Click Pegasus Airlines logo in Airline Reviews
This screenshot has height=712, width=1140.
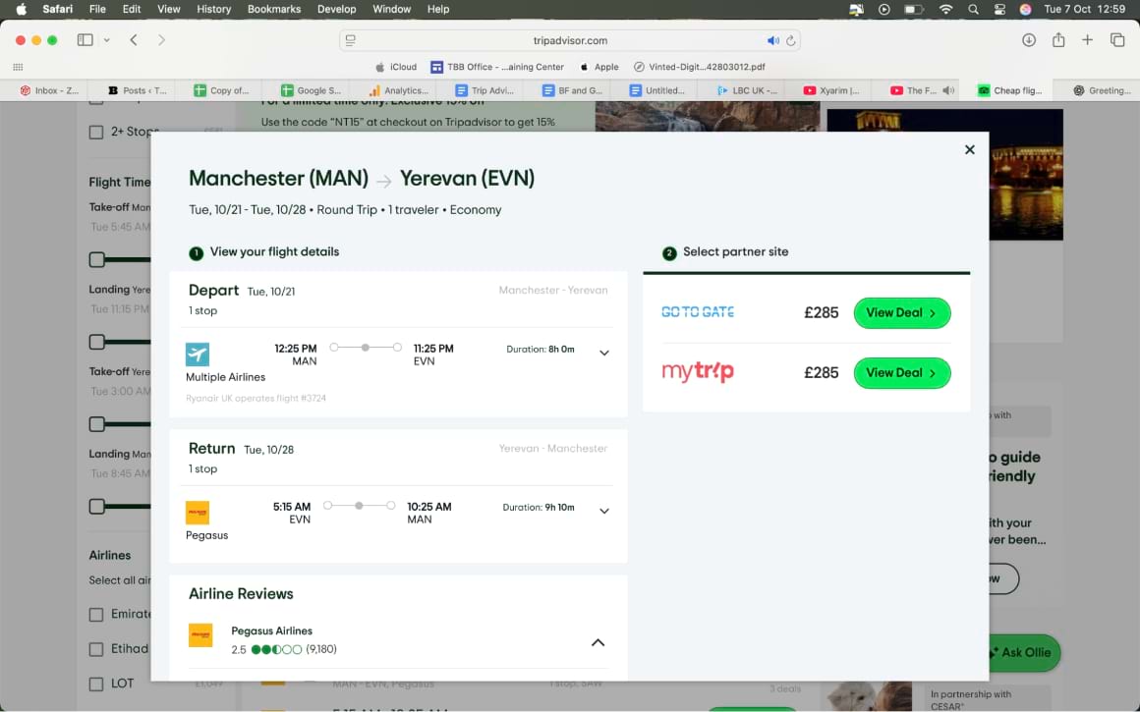click(200, 635)
